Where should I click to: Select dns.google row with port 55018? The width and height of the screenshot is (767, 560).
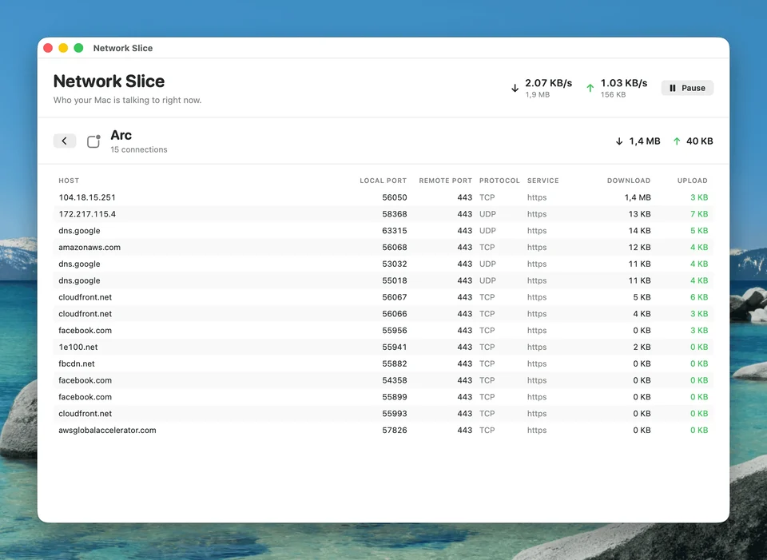point(383,280)
